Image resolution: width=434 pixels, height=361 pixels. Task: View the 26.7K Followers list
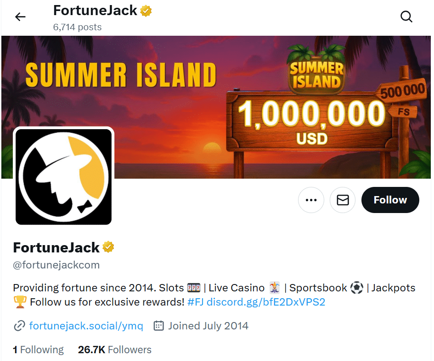coord(114,350)
